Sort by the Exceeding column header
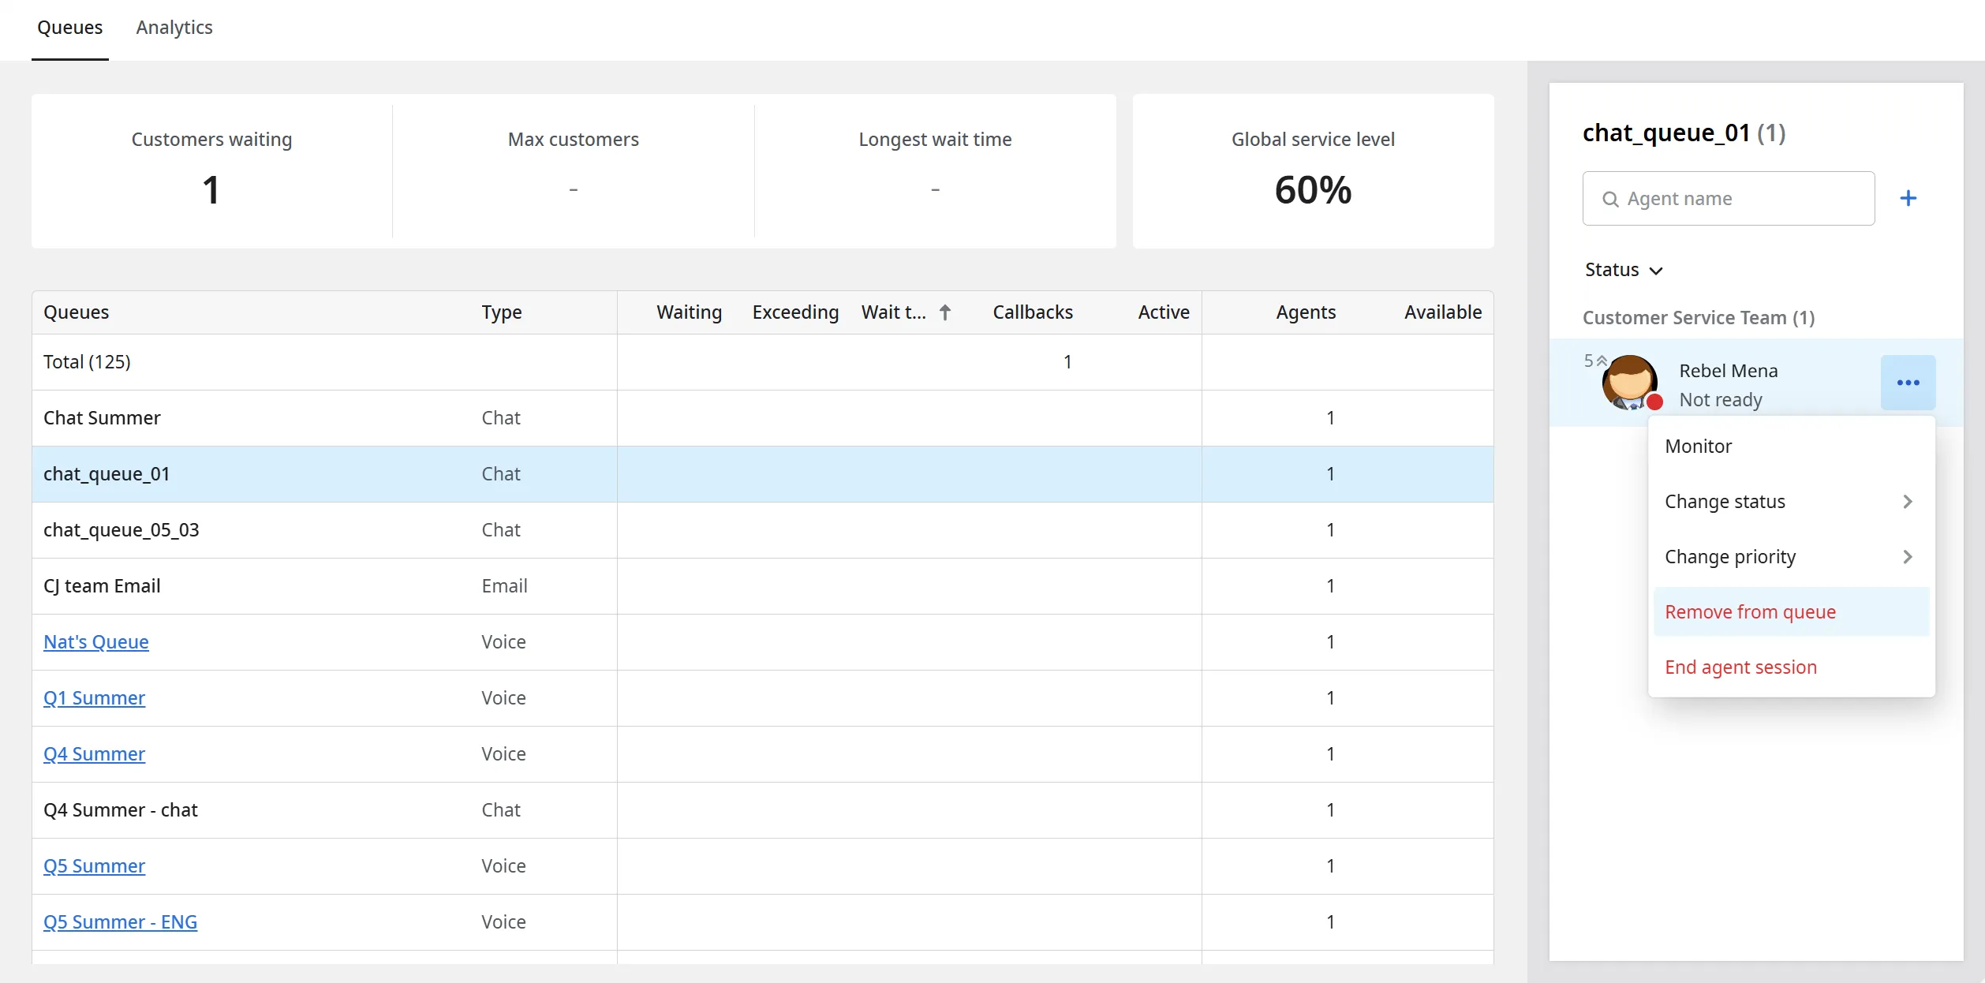This screenshot has width=1985, height=983. [795, 312]
